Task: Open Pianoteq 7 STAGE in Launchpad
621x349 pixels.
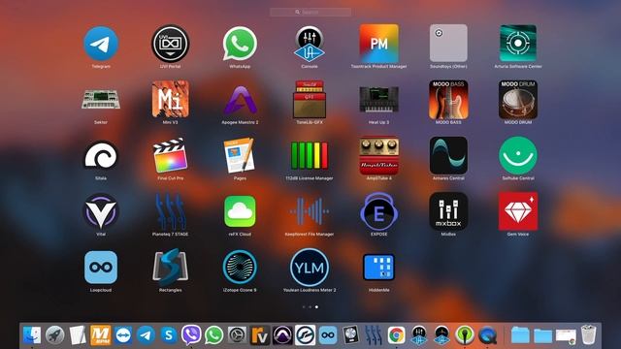Action: (x=171, y=211)
